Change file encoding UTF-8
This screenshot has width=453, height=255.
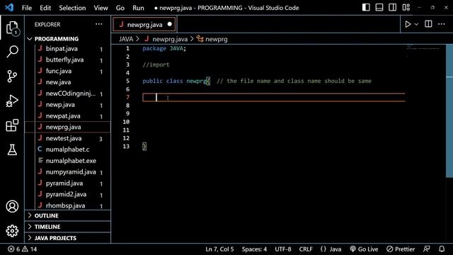coord(283,249)
